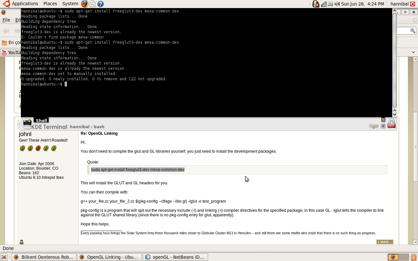The image size is (418, 261).
Task: Click the terminal scrollbar down arrow
Action: click(x=394, y=114)
